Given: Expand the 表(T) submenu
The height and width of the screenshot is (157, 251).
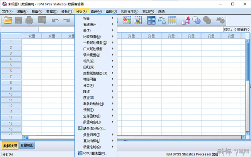Looking at the screenshot, I should click(96, 30).
